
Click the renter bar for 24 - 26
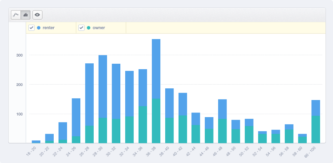(x=76, y=117)
